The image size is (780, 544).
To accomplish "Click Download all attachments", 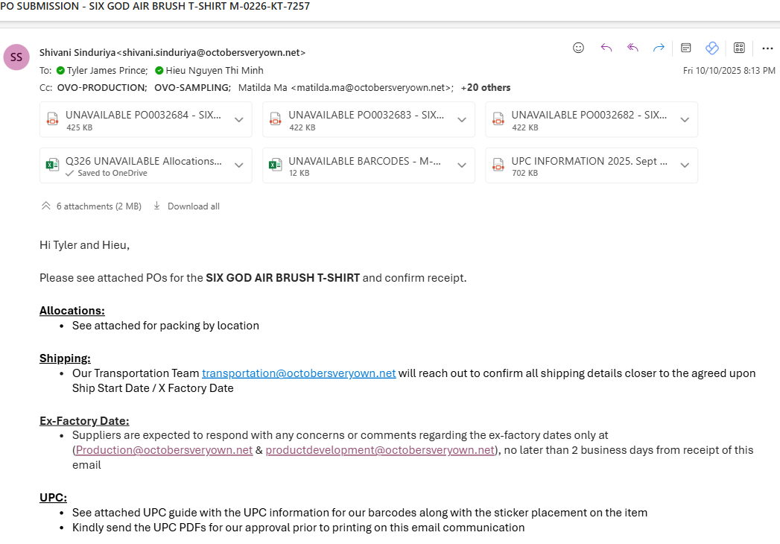I will 186,206.
